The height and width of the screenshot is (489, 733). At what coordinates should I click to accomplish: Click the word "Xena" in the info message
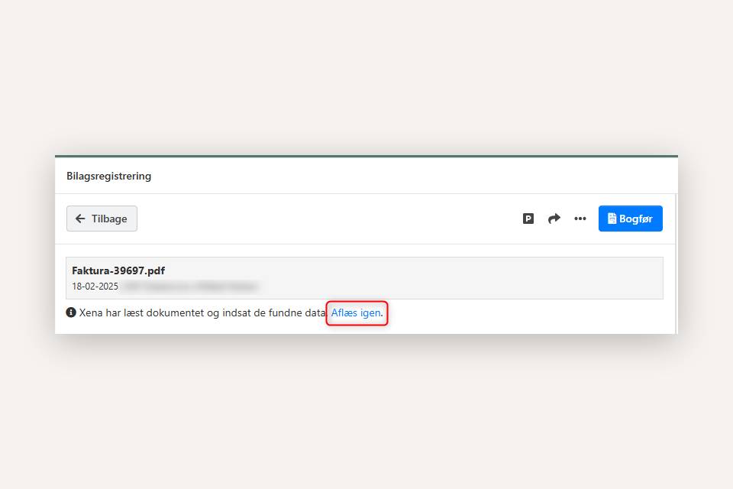tap(92, 313)
